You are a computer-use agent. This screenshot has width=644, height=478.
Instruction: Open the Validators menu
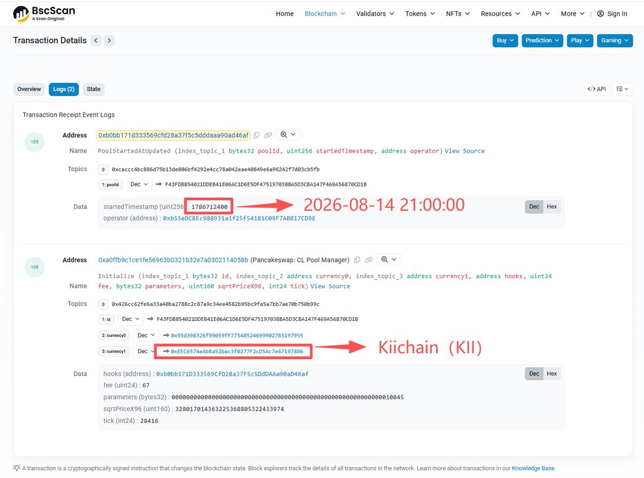pyautogui.click(x=375, y=14)
